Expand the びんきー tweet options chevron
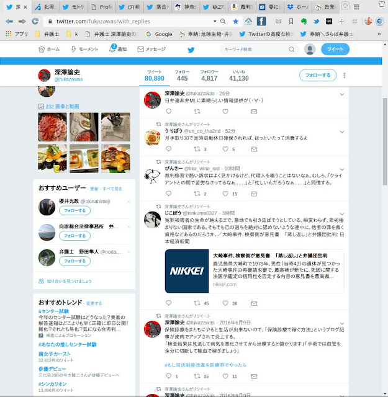Viewport: 388px width, 397px height. pos(342,169)
